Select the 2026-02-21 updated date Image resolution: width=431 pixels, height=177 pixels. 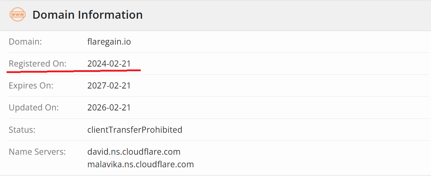click(109, 108)
